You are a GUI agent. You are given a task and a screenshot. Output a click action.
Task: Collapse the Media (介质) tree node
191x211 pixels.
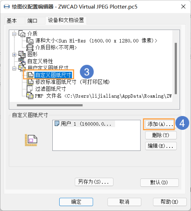click(14, 34)
